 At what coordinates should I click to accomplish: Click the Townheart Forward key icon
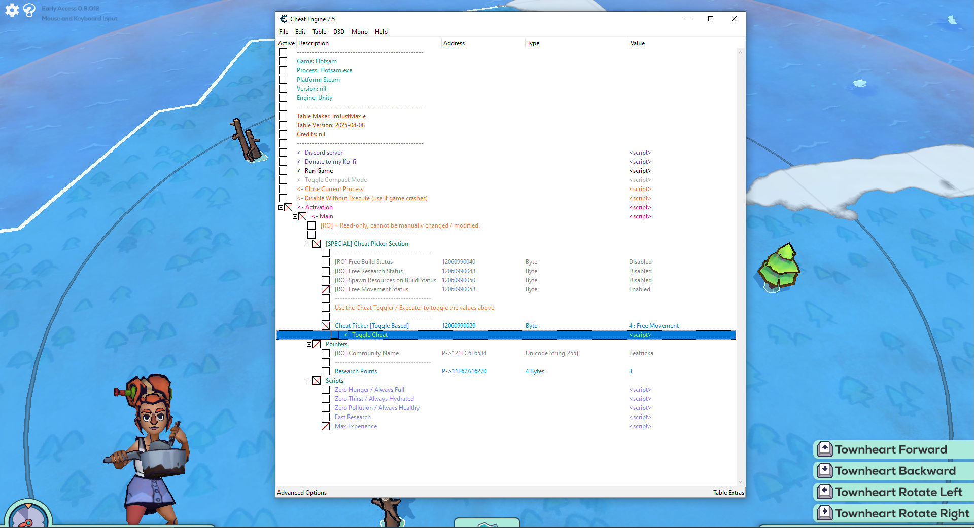click(825, 449)
